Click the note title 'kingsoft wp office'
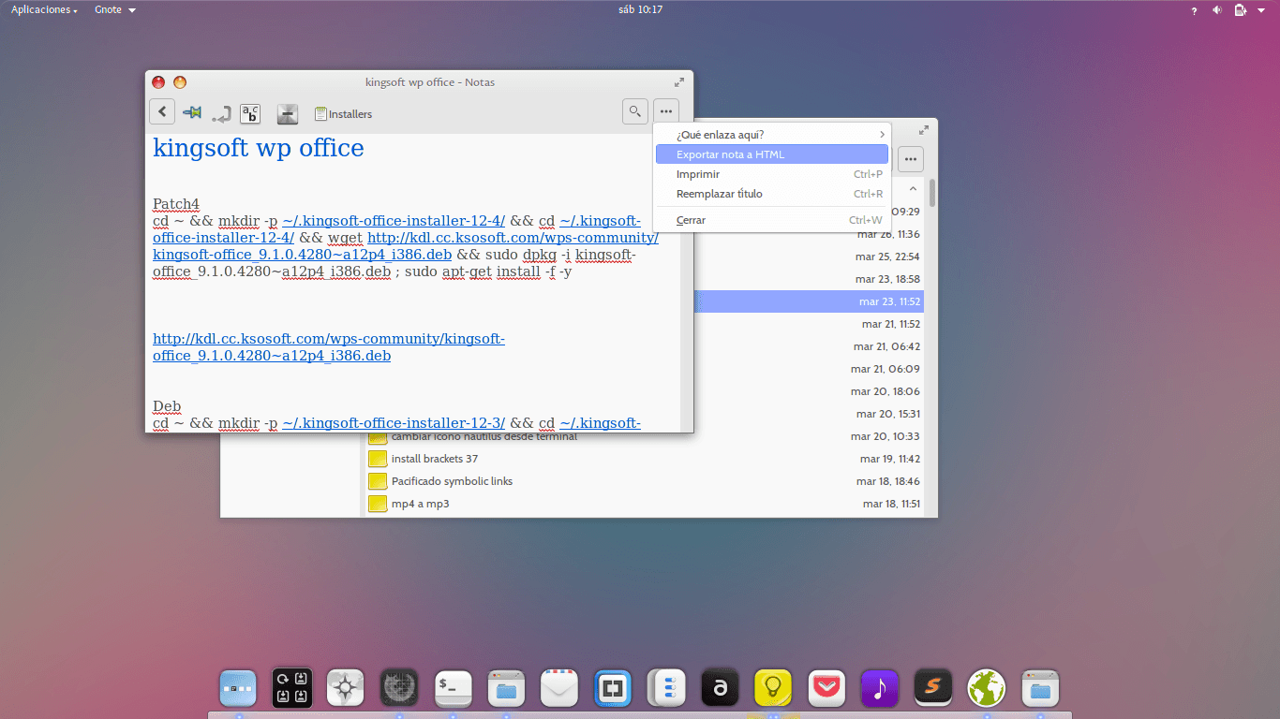This screenshot has height=719, width=1280. (x=259, y=148)
